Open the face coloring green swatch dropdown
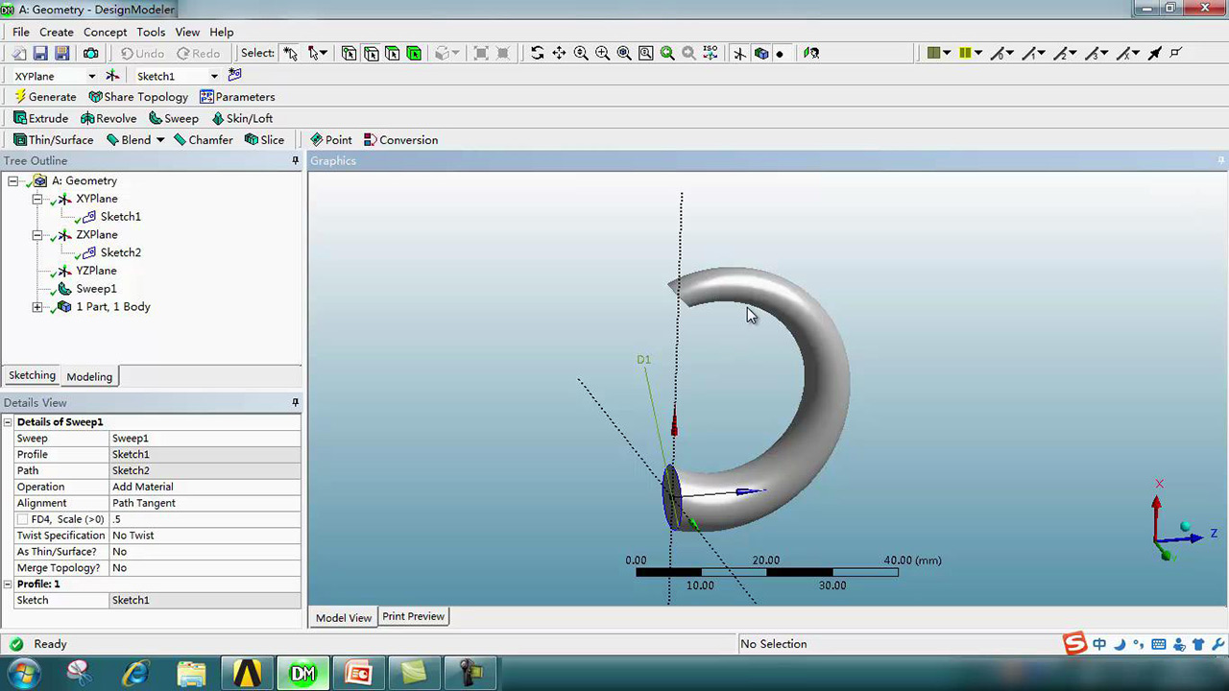Screen dimensions: 1229x691 coord(939,54)
